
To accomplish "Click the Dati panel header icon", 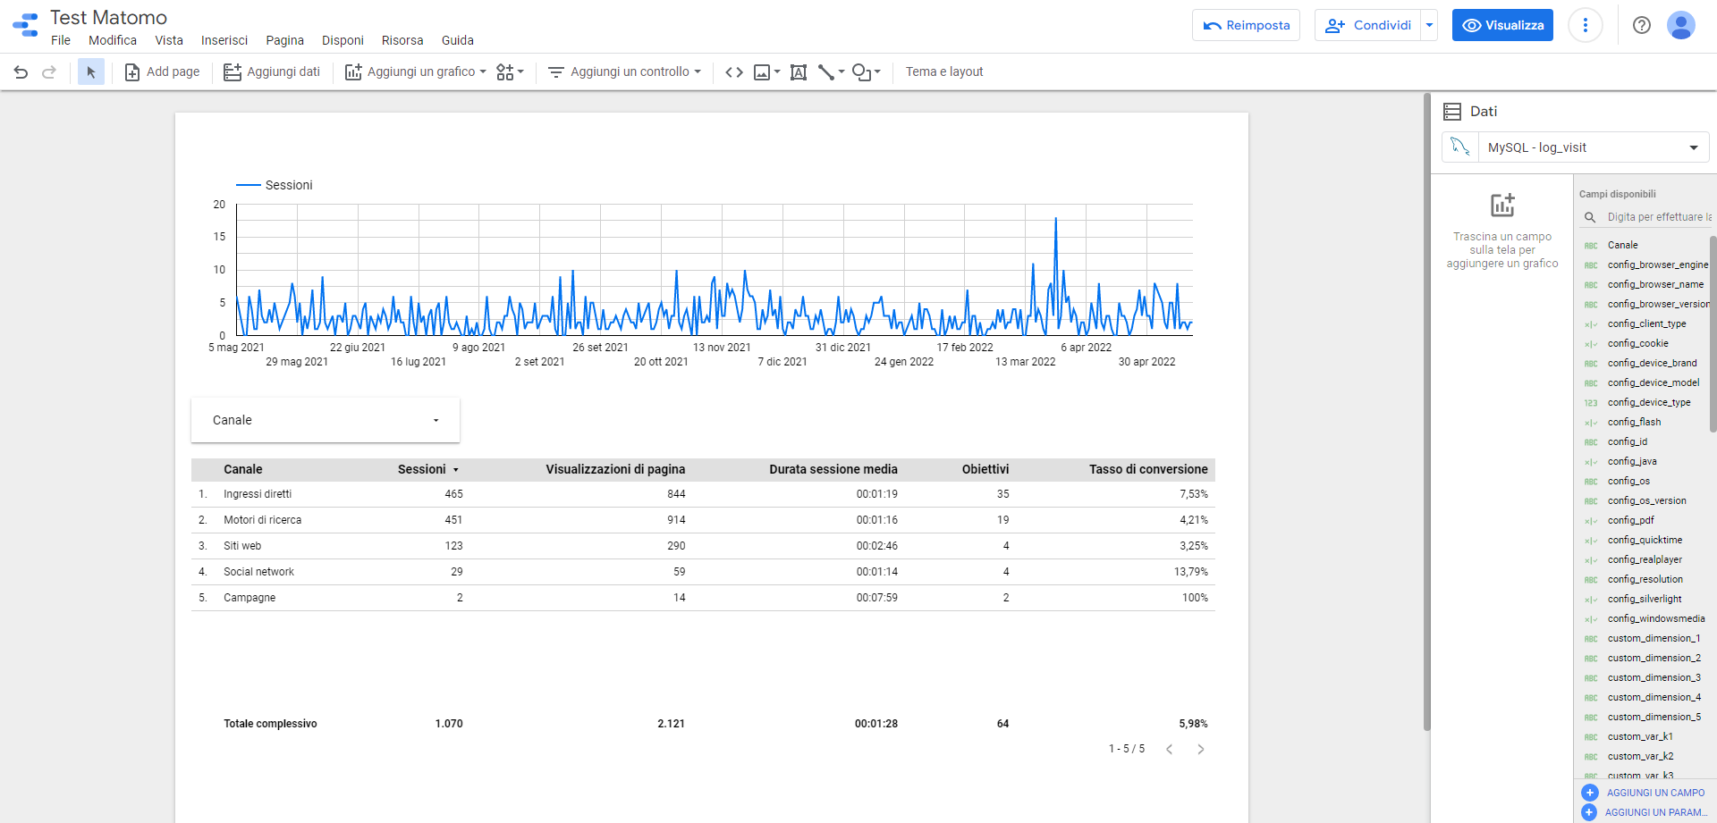I will (1452, 112).
